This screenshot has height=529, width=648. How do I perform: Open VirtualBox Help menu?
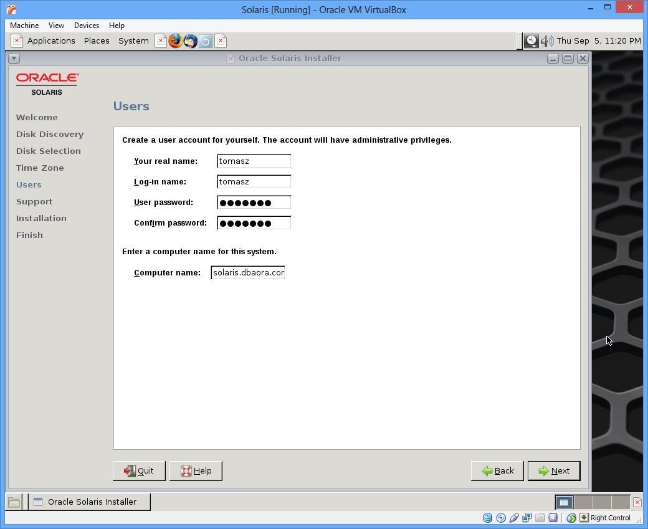click(117, 26)
